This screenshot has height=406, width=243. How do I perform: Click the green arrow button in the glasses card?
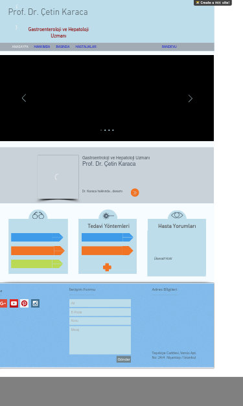pos(37,264)
